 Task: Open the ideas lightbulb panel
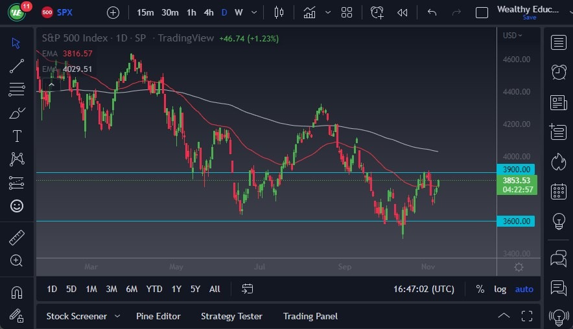[558, 221]
